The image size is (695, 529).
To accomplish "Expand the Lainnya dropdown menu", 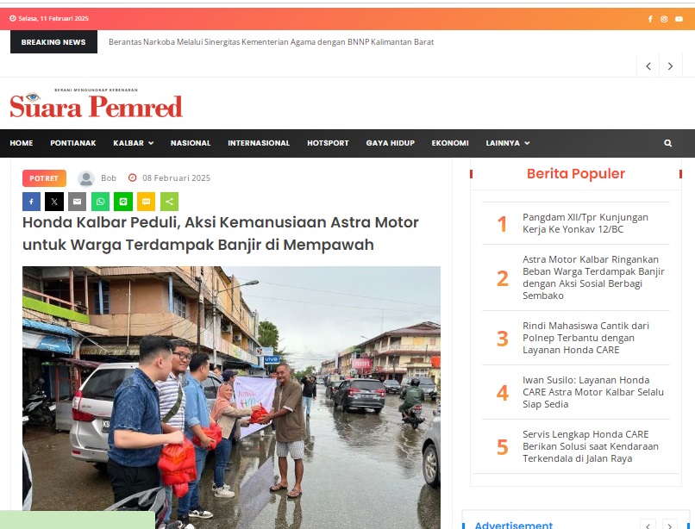I will (x=508, y=143).
